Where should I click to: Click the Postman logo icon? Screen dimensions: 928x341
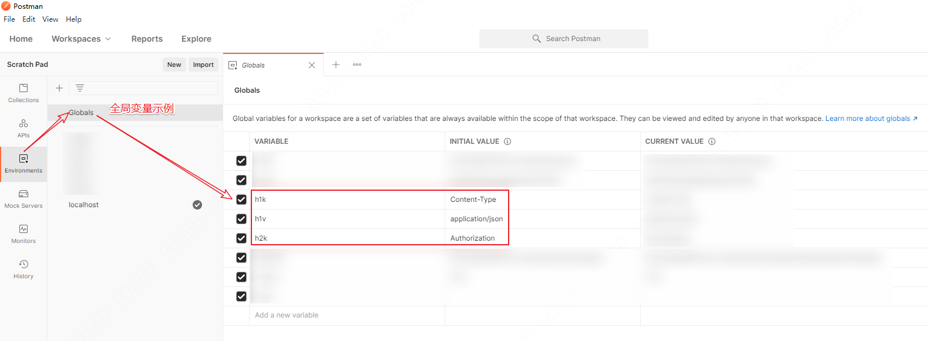click(6, 6)
